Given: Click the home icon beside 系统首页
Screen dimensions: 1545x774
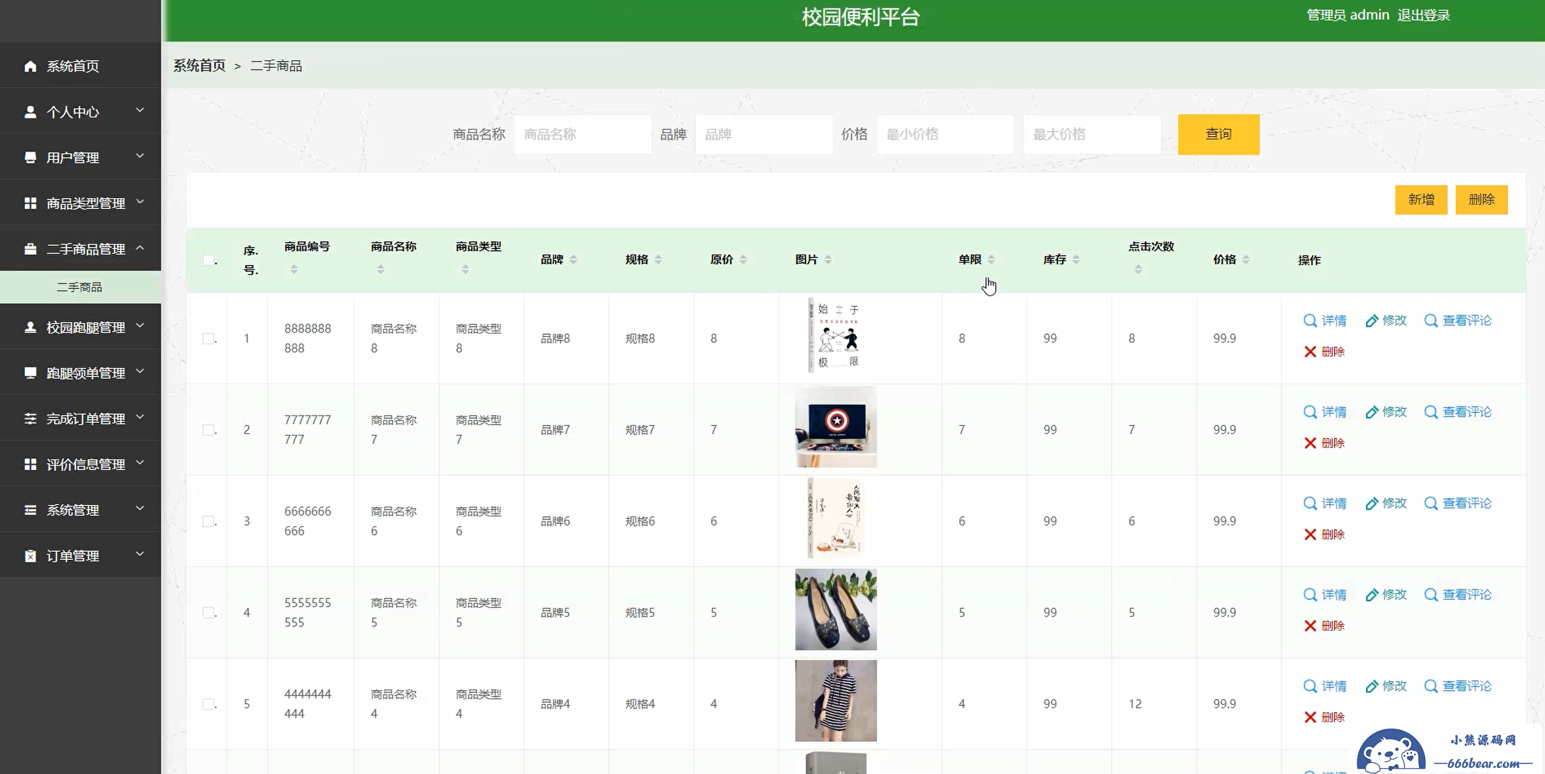Looking at the screenshot, I should (x=30, y=66).
